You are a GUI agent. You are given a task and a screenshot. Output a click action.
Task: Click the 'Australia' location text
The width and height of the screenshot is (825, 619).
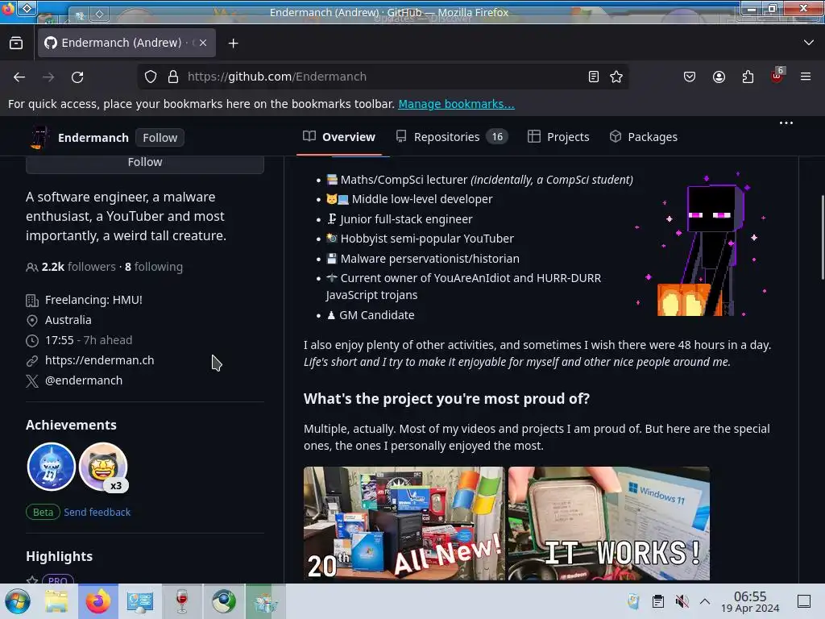68,320
